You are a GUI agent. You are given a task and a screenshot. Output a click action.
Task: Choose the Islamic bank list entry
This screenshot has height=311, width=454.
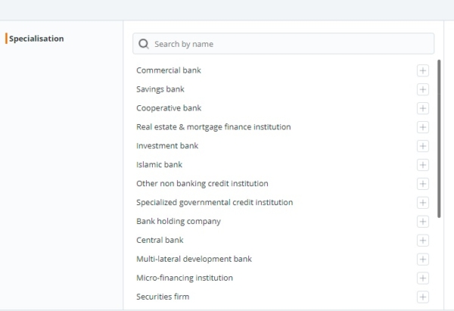pyautogui.click(x=159, y=164)
